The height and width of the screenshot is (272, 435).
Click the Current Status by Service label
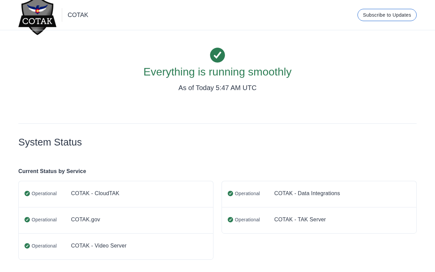pos(52,171)
